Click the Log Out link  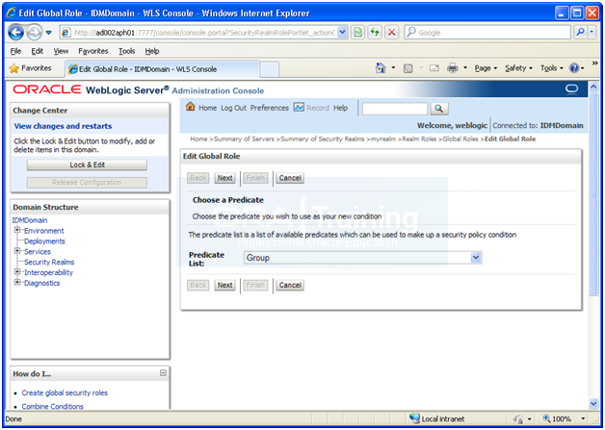click(233, 108)
